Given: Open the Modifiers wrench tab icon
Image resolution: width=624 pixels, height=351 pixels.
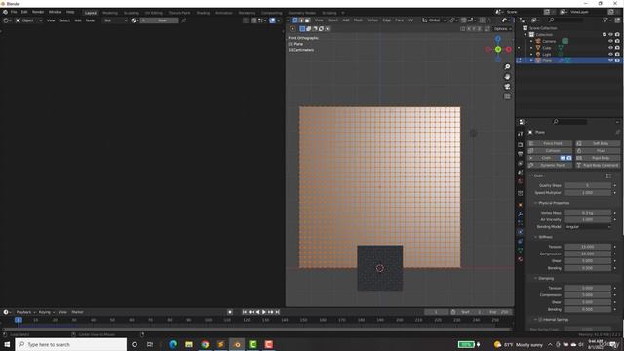Looking at the screenshot, I should 520,214.
